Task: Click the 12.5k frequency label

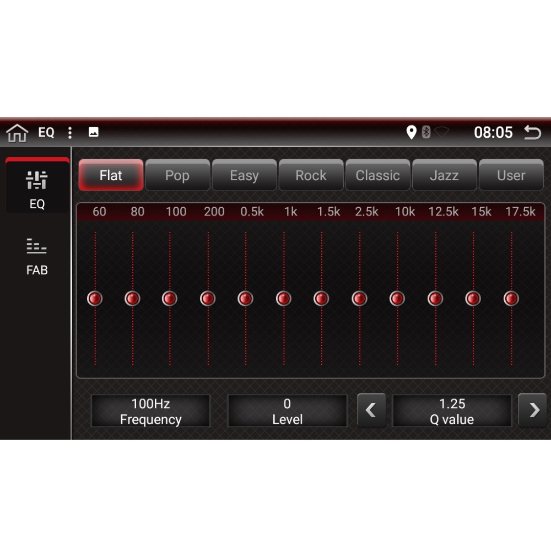Action: pos(443,212)
